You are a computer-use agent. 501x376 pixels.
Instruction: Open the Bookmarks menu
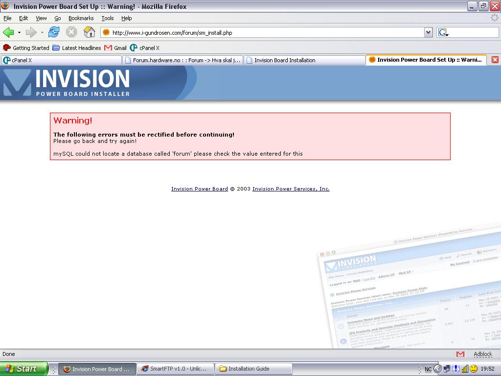81,18
